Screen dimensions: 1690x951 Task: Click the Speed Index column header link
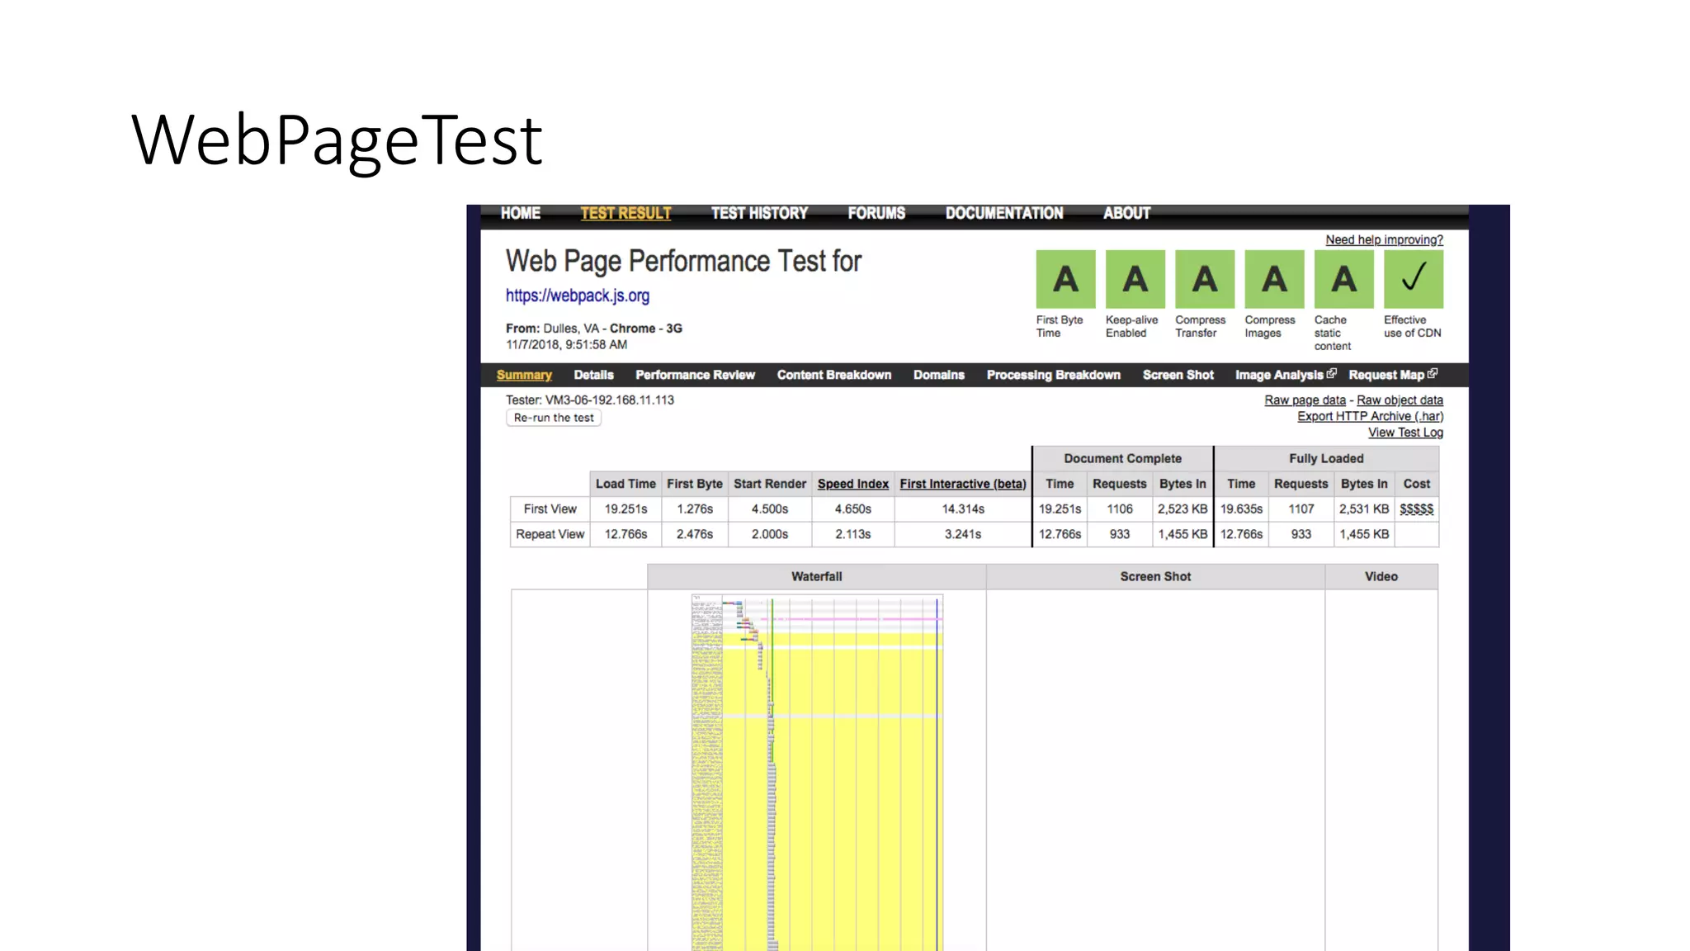click(853, 484)
